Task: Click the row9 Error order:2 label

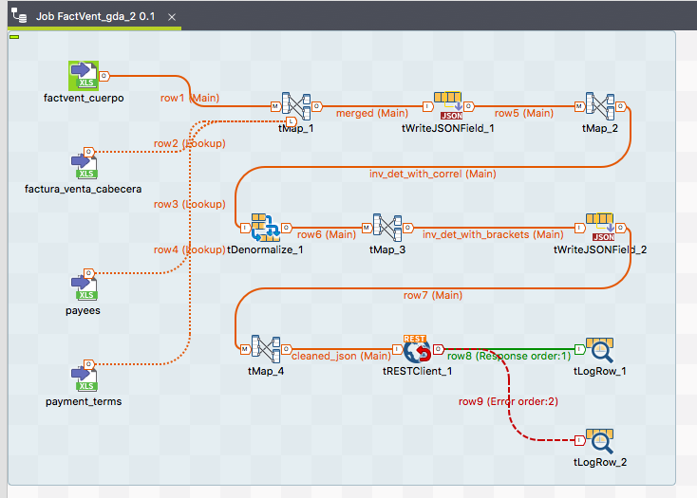Action: (x=508, y=401)
